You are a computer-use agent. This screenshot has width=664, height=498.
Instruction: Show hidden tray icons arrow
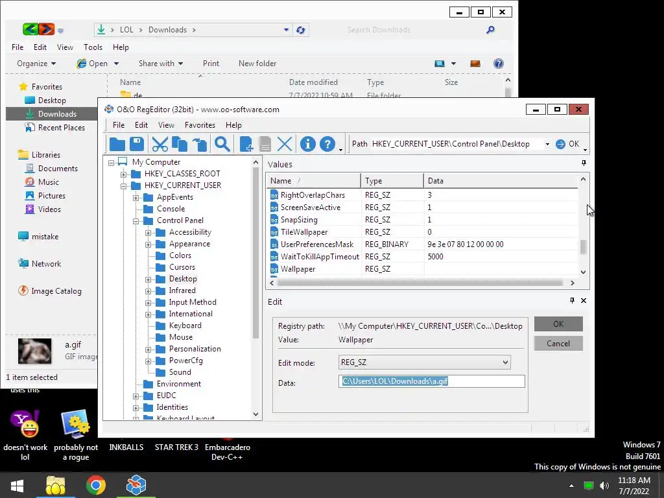[x=572, y=486]
